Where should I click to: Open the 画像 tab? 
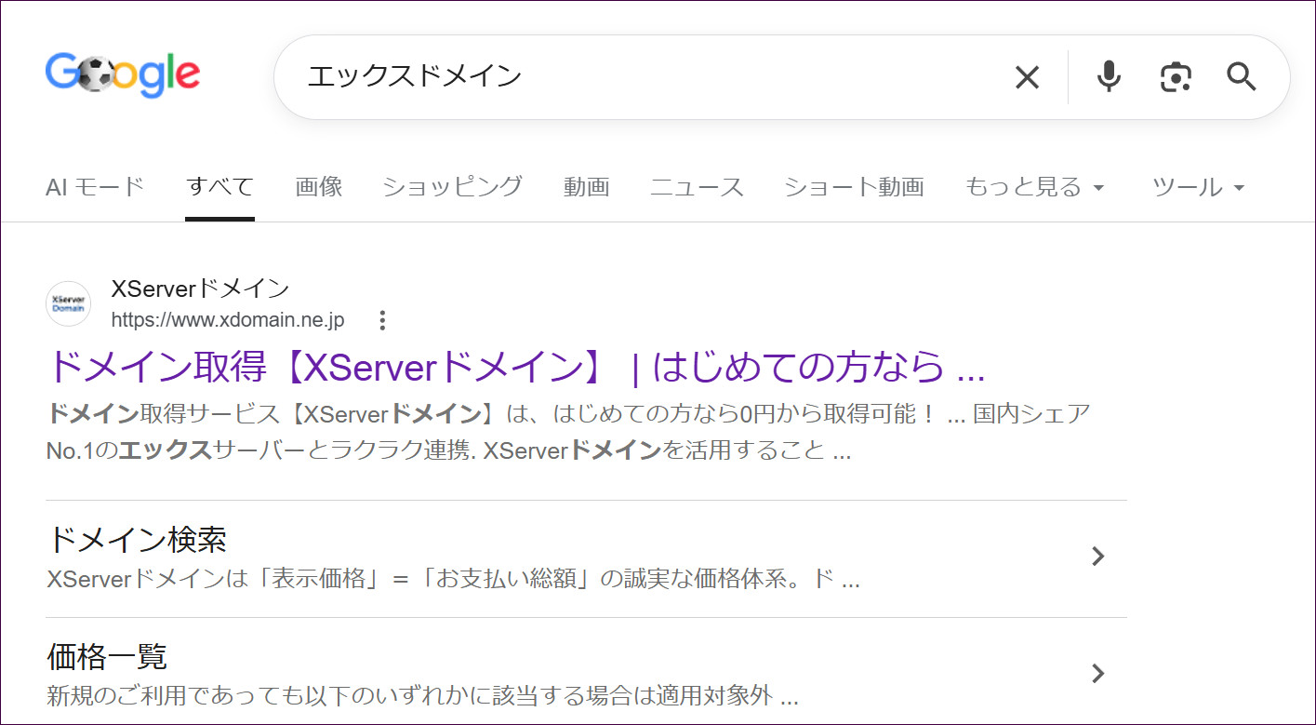pyautogui.click(x=319, y=187)
